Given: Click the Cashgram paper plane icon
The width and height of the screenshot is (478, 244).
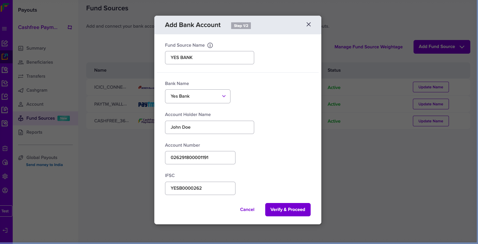Looking at the screenshot, I should pyautogui.click(x=21, y=90).
